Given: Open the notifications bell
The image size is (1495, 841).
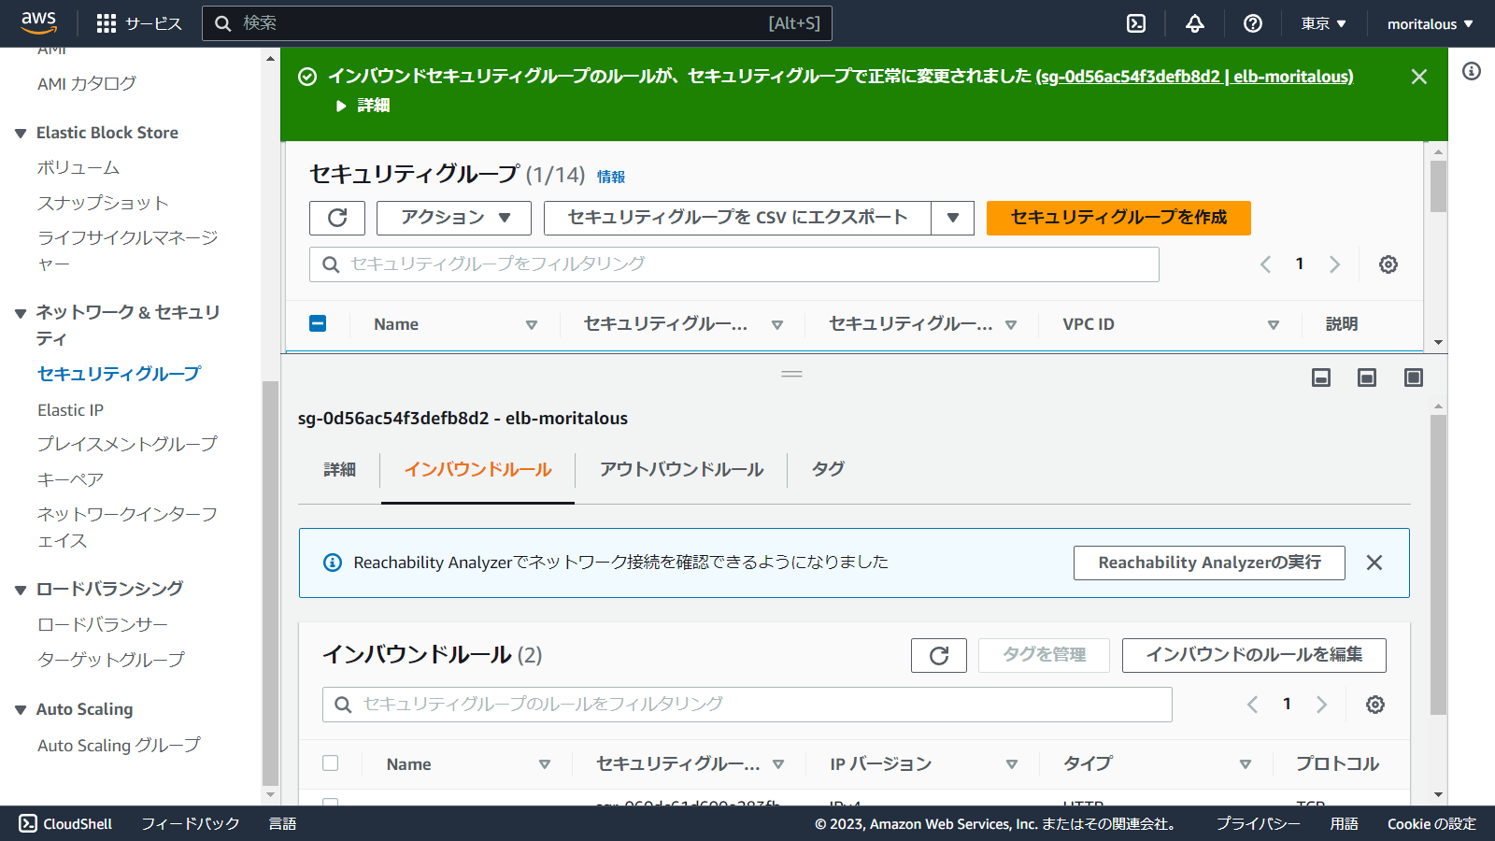Looking at the screenshot, I should [1194, 22].
